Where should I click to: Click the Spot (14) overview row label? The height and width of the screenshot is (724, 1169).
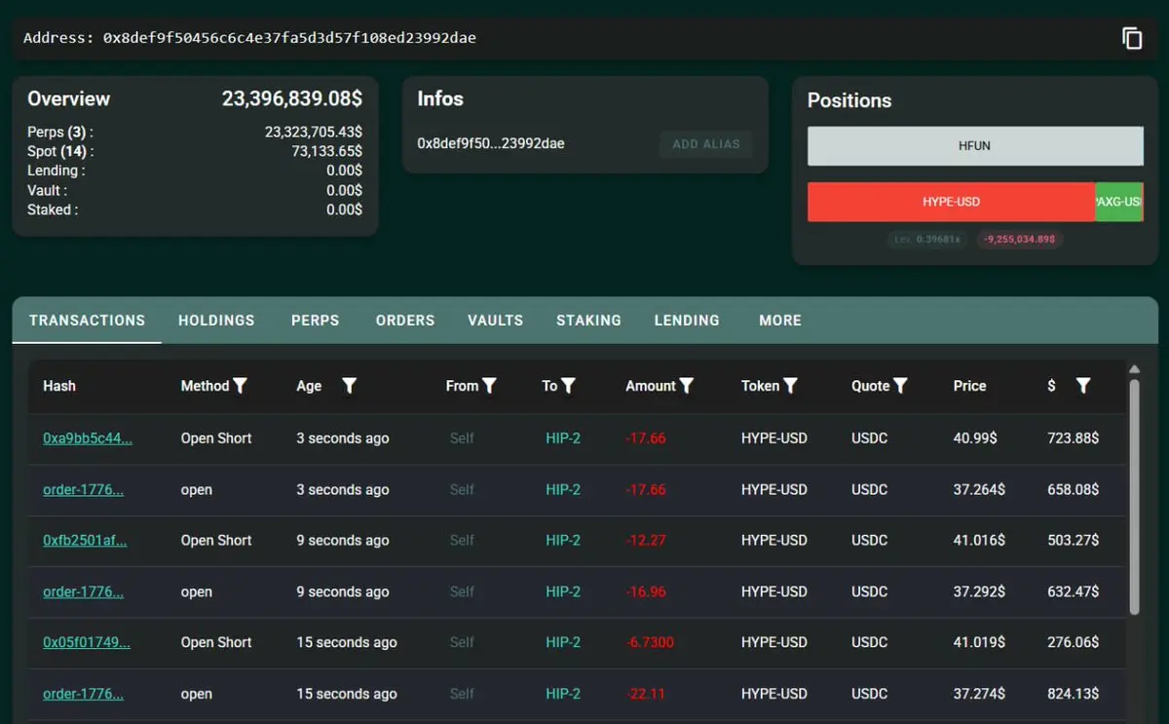(x=60, y=151)
